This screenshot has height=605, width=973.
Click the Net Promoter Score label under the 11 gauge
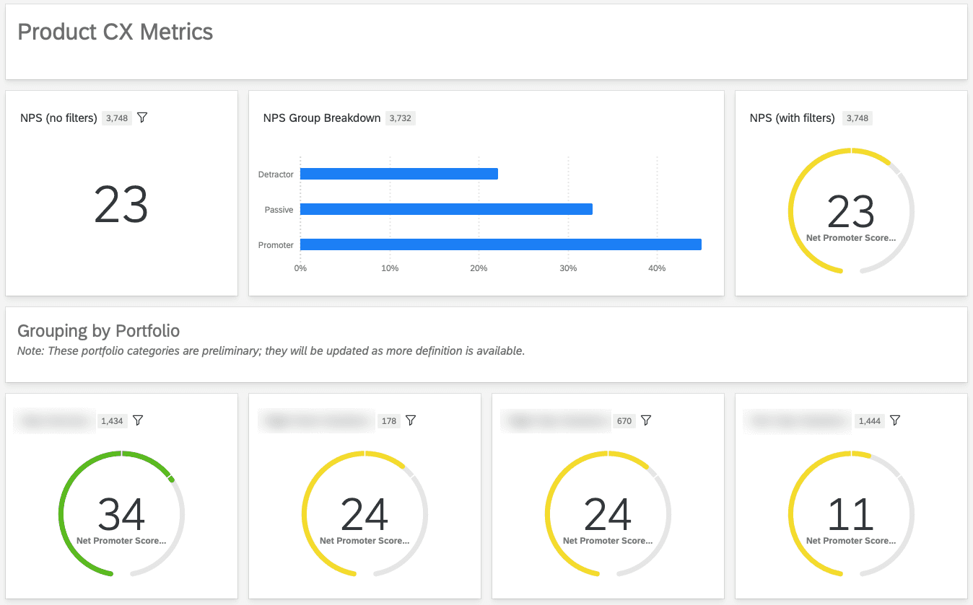click(851, 540)
